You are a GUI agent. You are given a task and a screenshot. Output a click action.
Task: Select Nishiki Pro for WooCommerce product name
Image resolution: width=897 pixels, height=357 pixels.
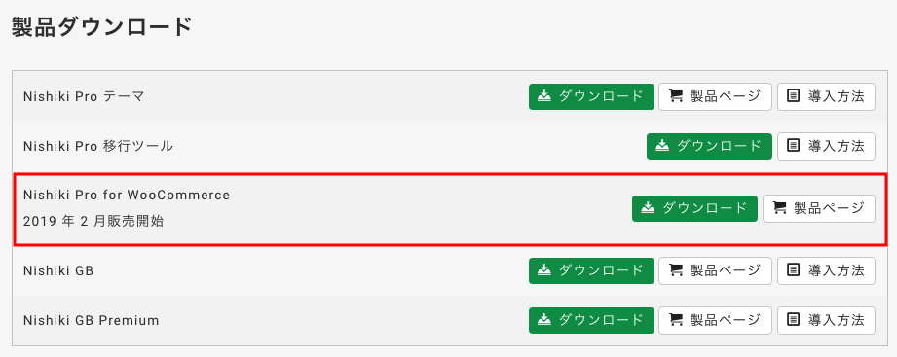coord(127,195)
